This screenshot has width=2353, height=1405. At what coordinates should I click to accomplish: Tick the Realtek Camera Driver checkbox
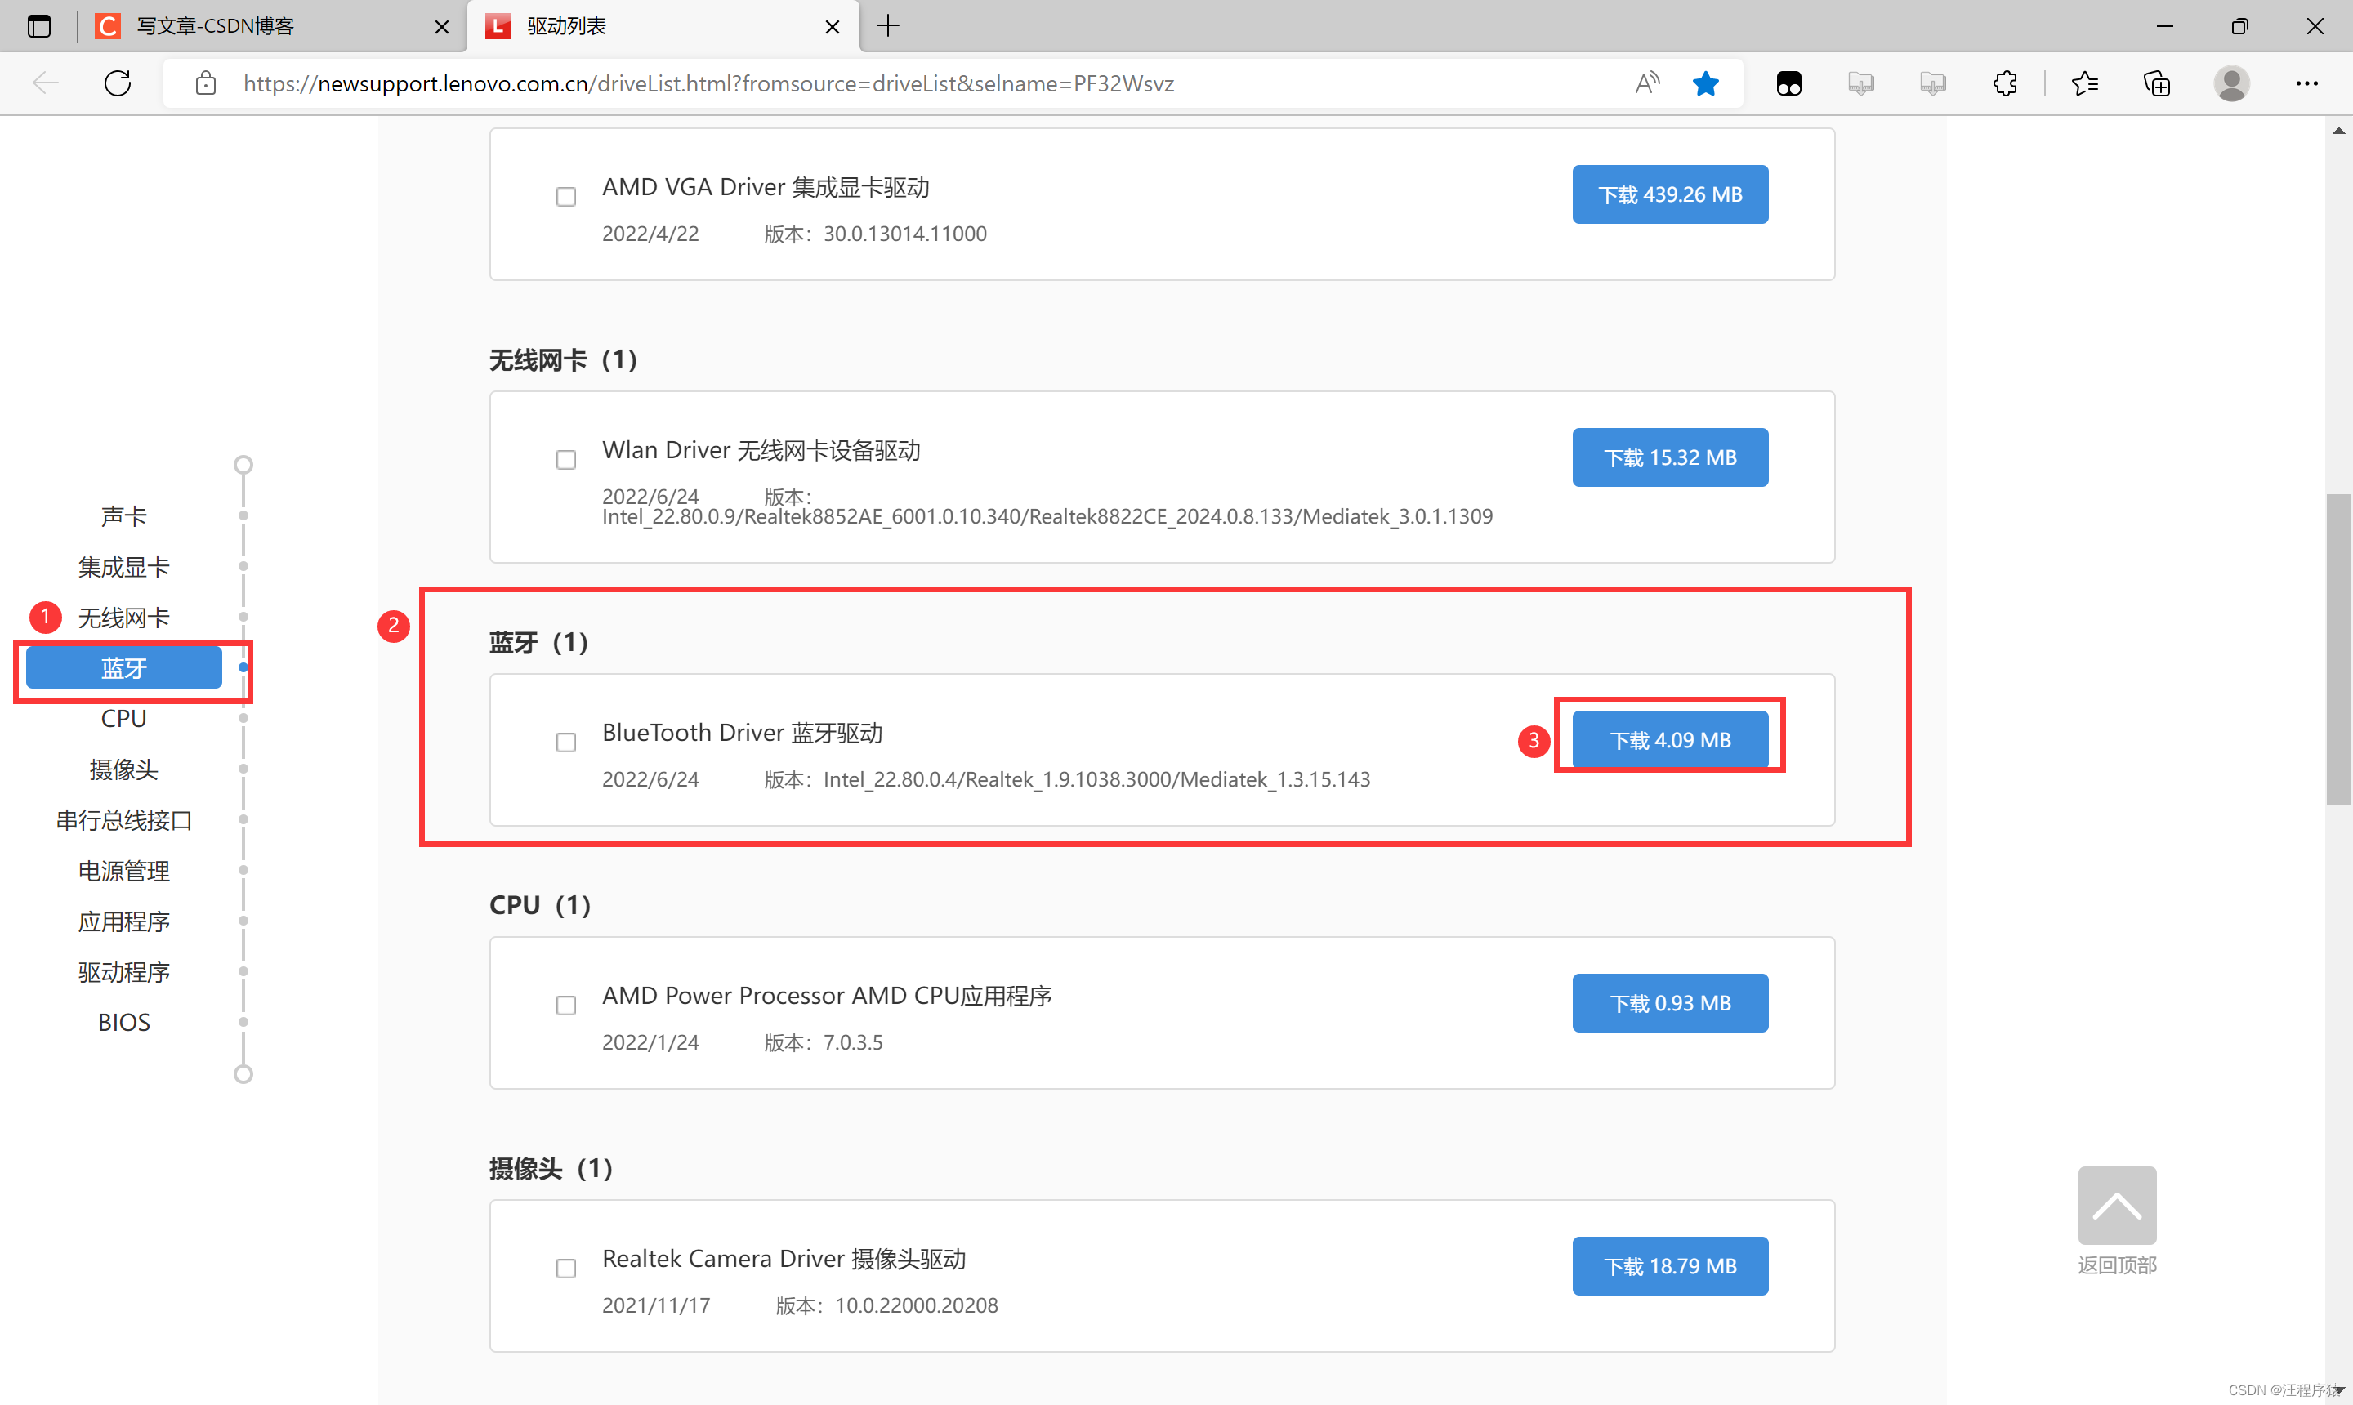tap(566, 1269)
